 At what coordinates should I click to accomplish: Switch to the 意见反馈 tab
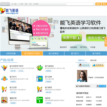pos(93,60)
